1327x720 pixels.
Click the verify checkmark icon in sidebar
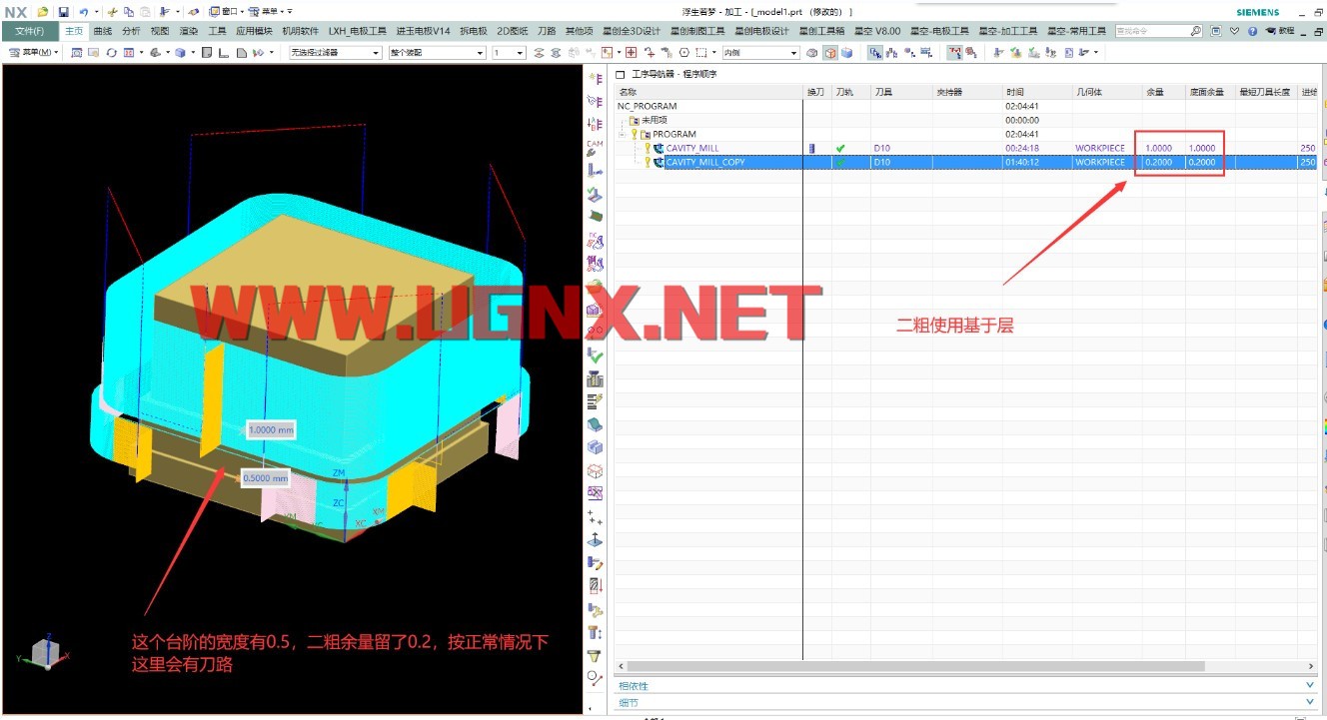tap(596, 356)
